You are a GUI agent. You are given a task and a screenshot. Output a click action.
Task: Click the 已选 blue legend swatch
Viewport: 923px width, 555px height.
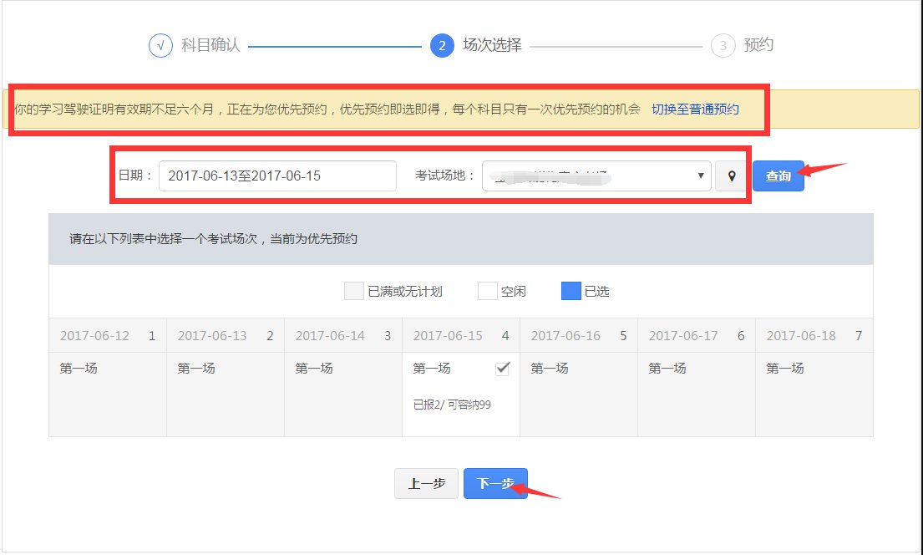(571, 291)
